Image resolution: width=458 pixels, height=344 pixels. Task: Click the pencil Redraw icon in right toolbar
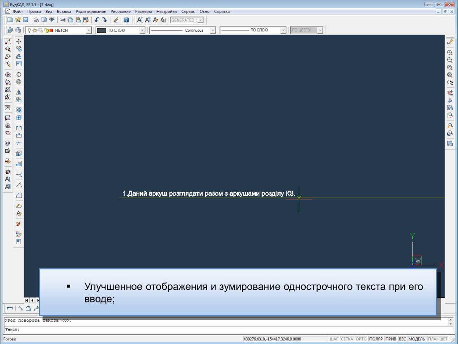[450, 42]
